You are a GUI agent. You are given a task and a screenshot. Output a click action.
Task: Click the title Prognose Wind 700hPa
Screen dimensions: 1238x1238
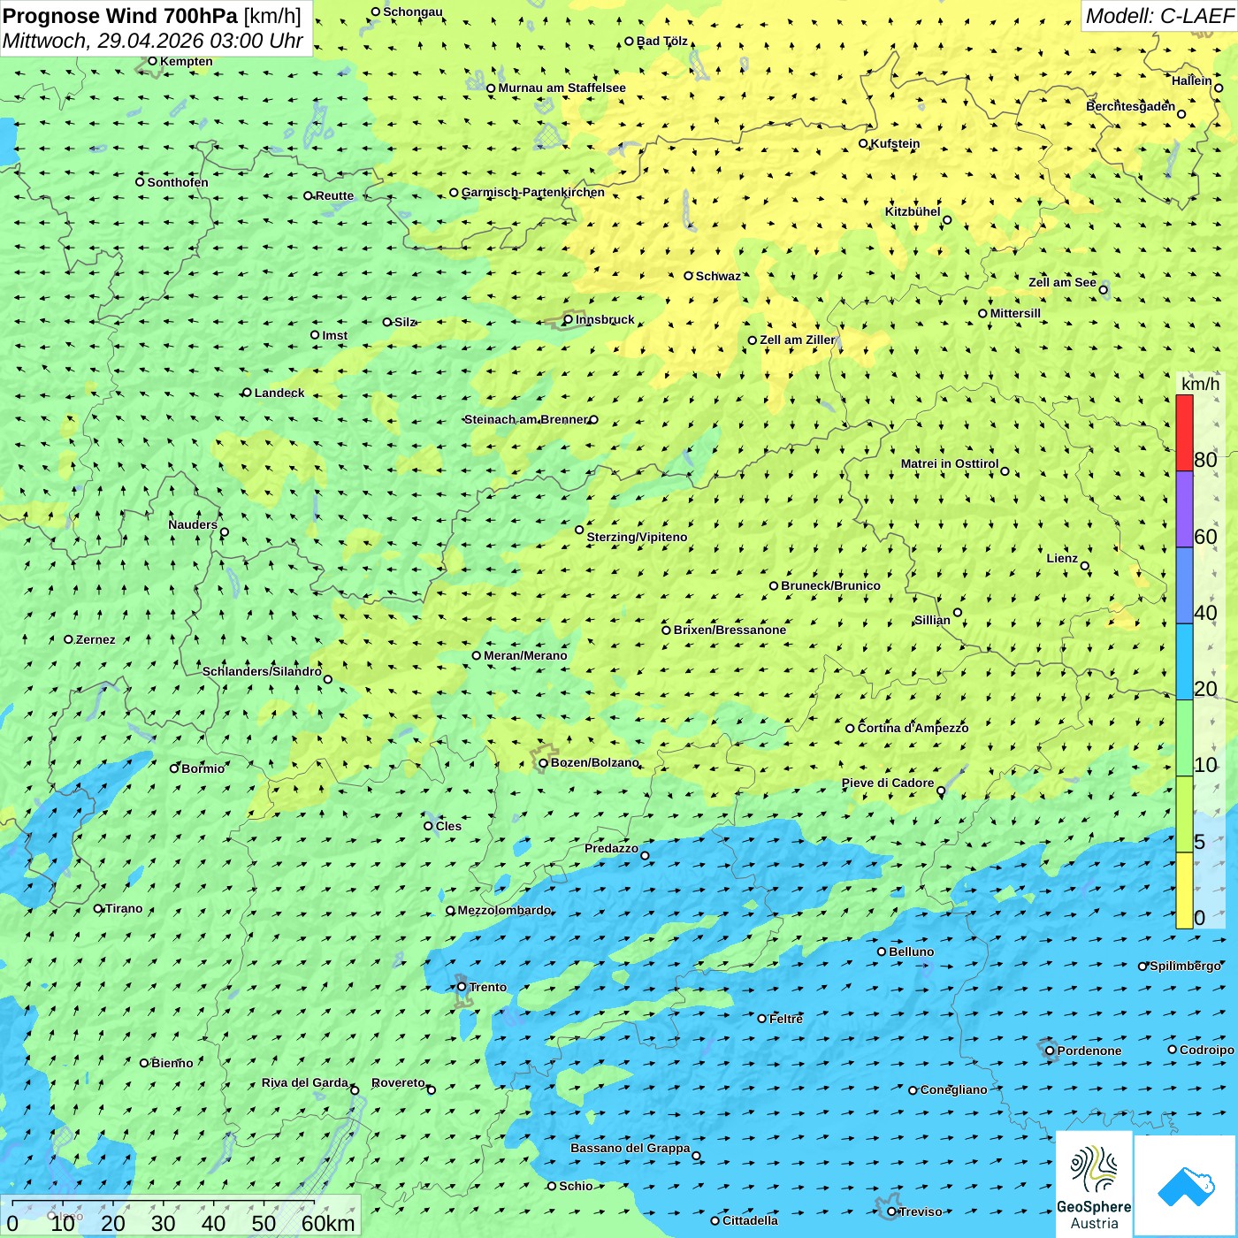(x=120, y=16)
